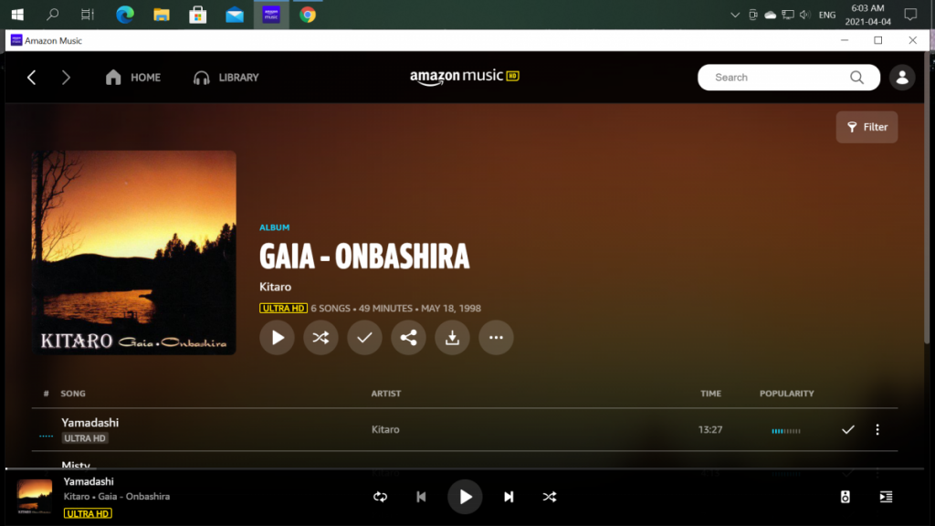This screenshot has width=935, height=526.
Task: Open the play queue icon
Action: point(886,497)
